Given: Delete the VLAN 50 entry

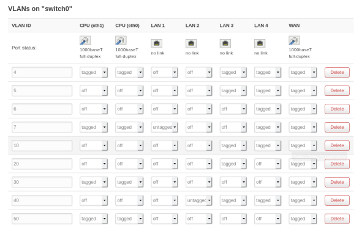Looking at the screenshot, I should pos(337,219).
